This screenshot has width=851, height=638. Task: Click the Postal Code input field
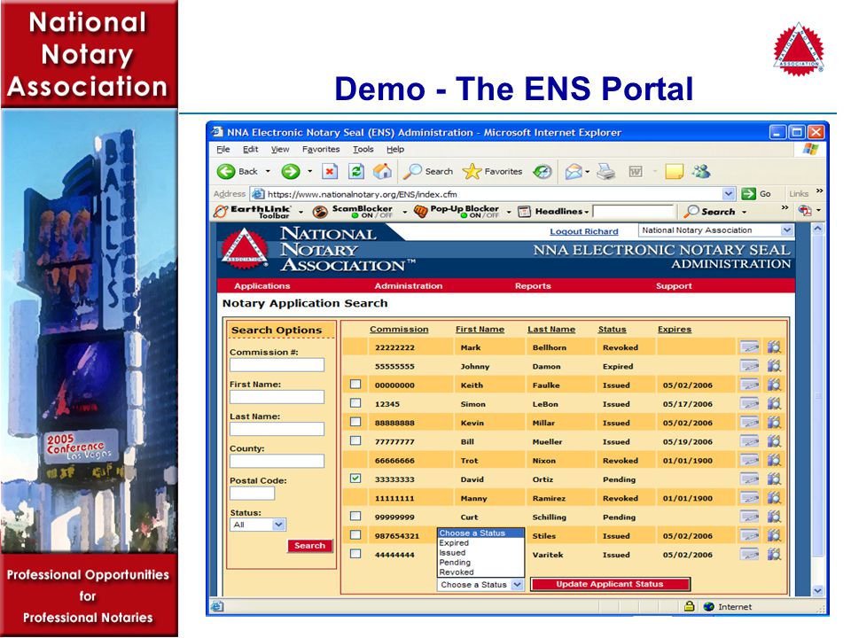pyautogui.click(x=252, y=494)
